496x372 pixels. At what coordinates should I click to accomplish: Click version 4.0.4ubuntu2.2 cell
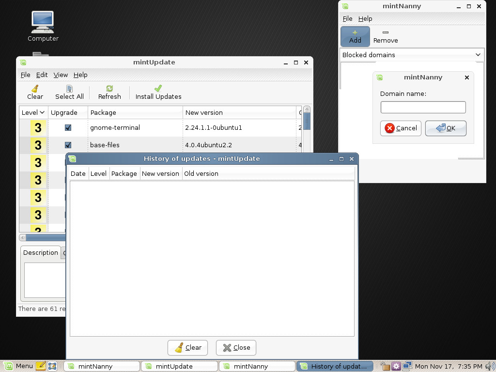pos(208,145)
